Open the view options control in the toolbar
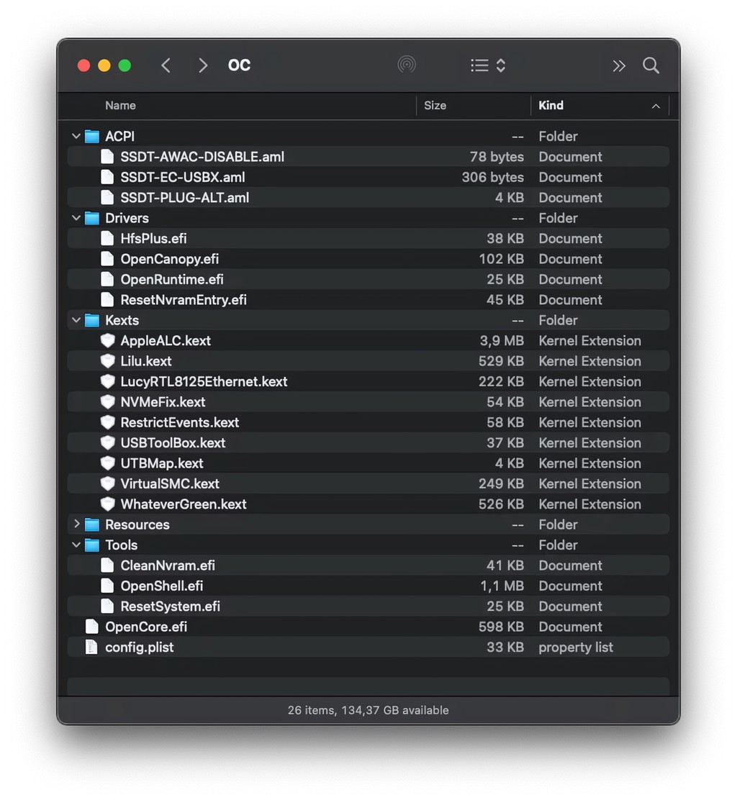The width and height of the screenshot is (737, 800). click(487, 65)
